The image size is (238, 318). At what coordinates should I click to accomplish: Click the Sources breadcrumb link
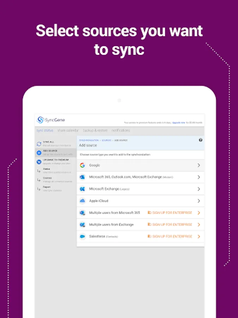[x=106, y=140]
